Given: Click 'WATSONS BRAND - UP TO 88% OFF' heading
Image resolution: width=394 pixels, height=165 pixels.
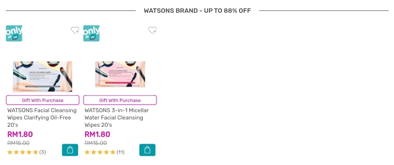Looking at the screenshot, I should tap(197, 11).
